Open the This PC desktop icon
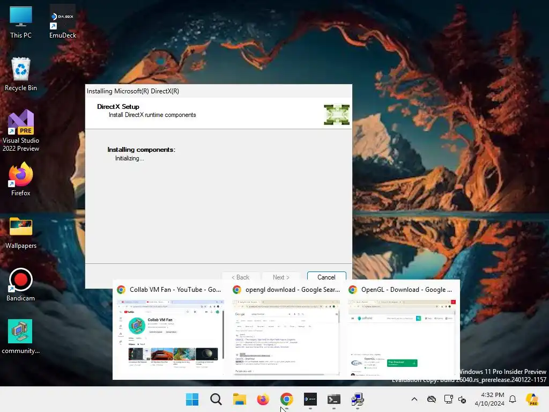The height and width of the screenshot is (412, 549). [21, 22]
